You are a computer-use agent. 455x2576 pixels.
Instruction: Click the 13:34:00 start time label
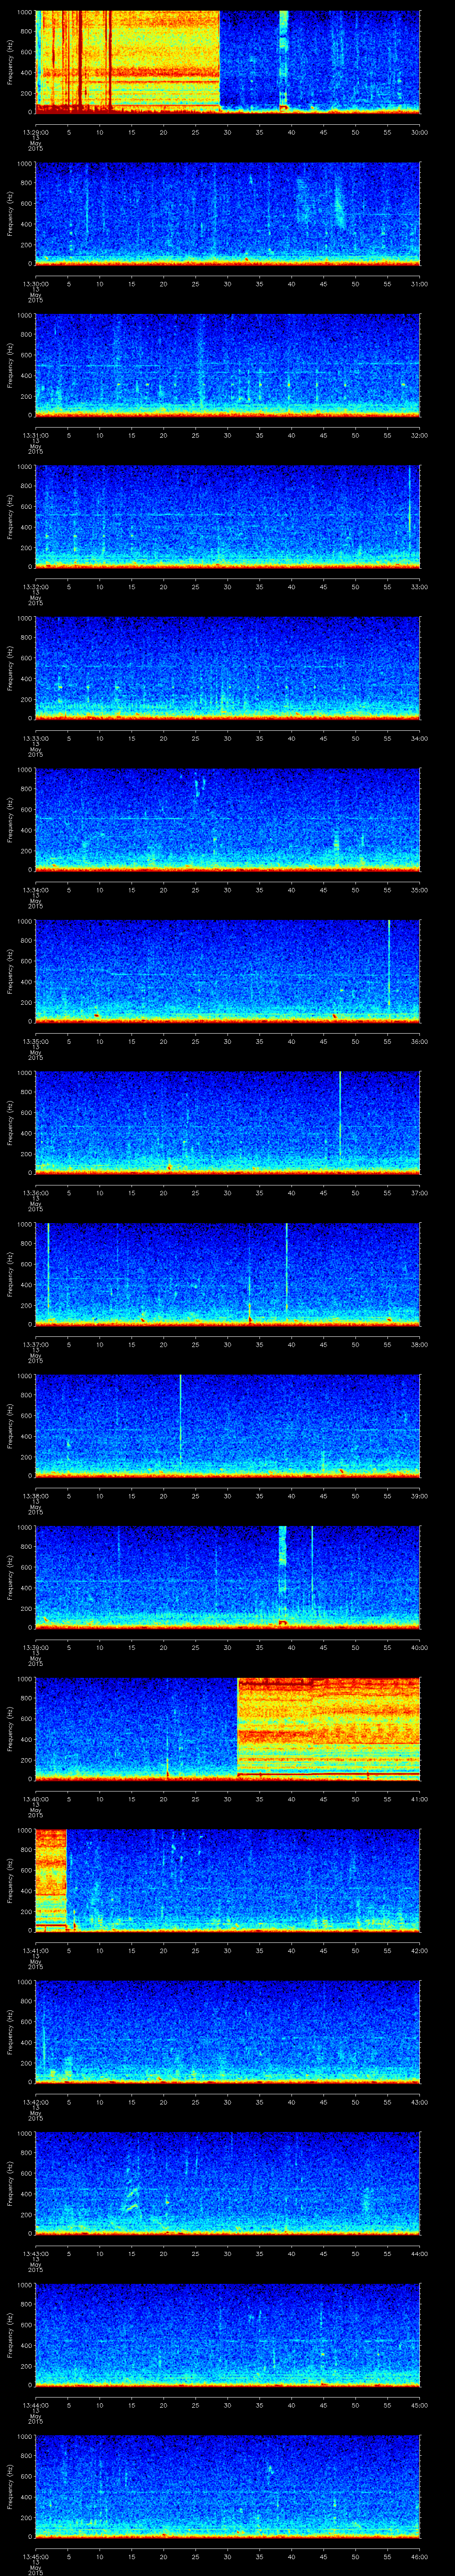pyautogui.click(x=35, y=890)
